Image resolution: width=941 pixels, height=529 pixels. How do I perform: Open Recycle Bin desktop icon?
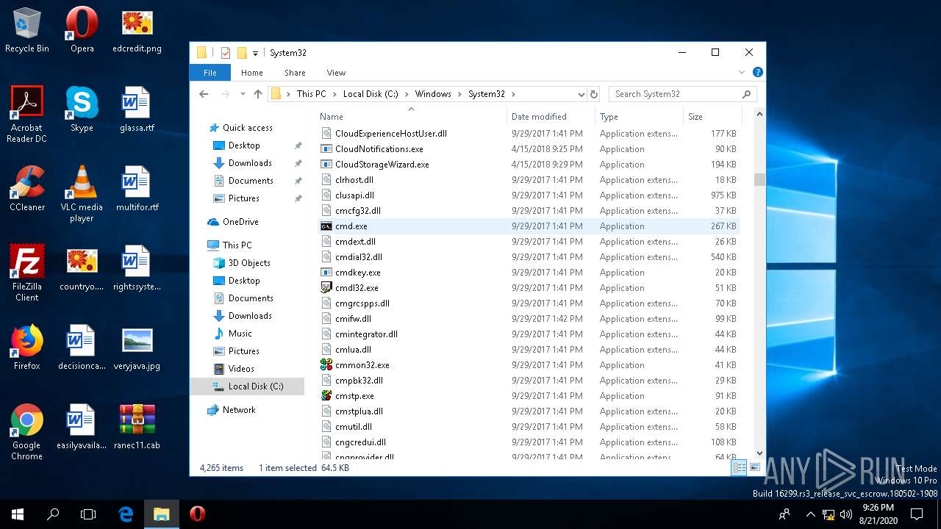(x=27, y=30)
